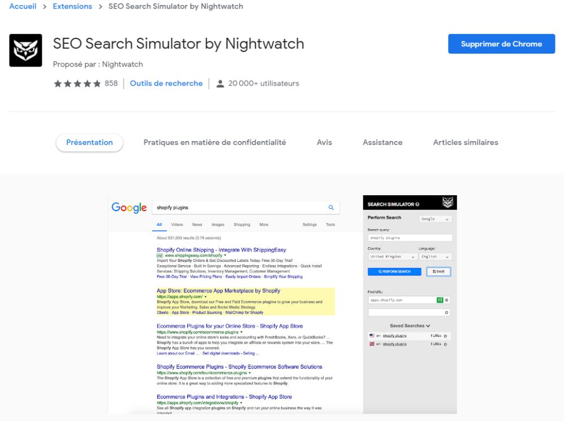Expand the Saved Searches section
The image size is (564, 421).
[x=409, y=326]
